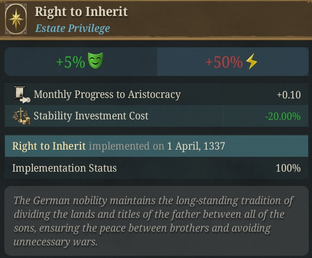Click the yellow lightning bolt power icon
312x258 pixels.
pyautogui.click(x=251, y=61)
